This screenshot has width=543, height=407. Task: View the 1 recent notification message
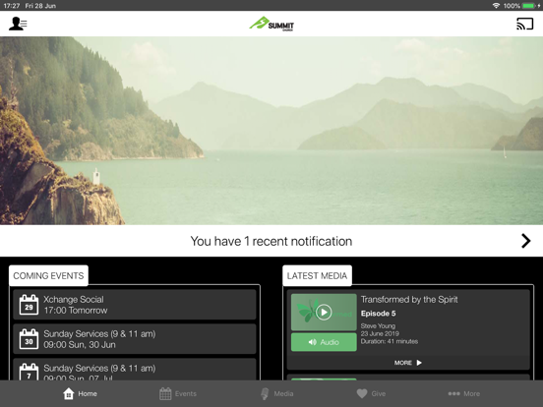(271, 241)
